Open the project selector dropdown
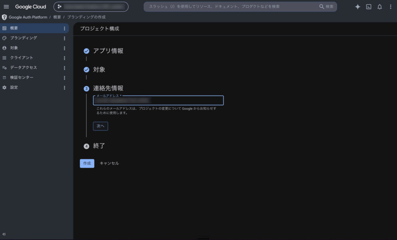This screenshot has height=240, width=397. [x=91, y=7]
